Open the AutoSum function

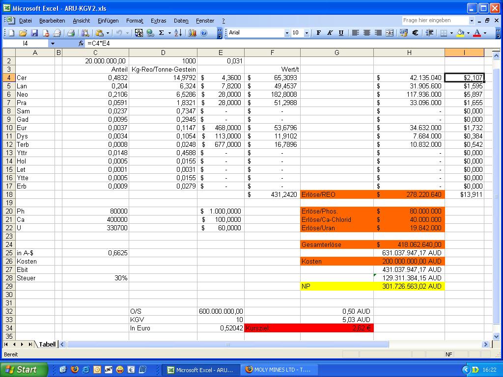coord(161,33)
